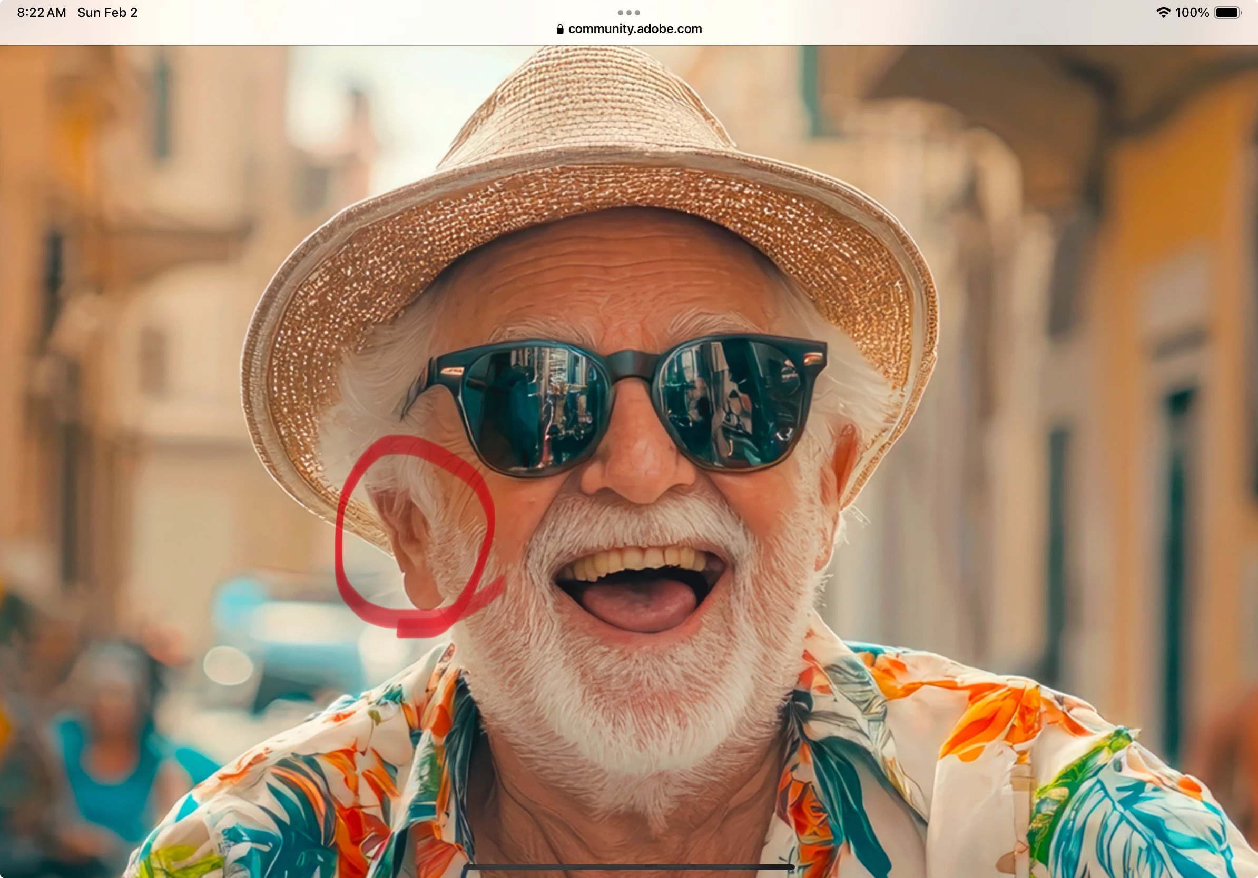Tap the home indicator bar at bottom
The image size is (1258, 878).
point(628,867)
